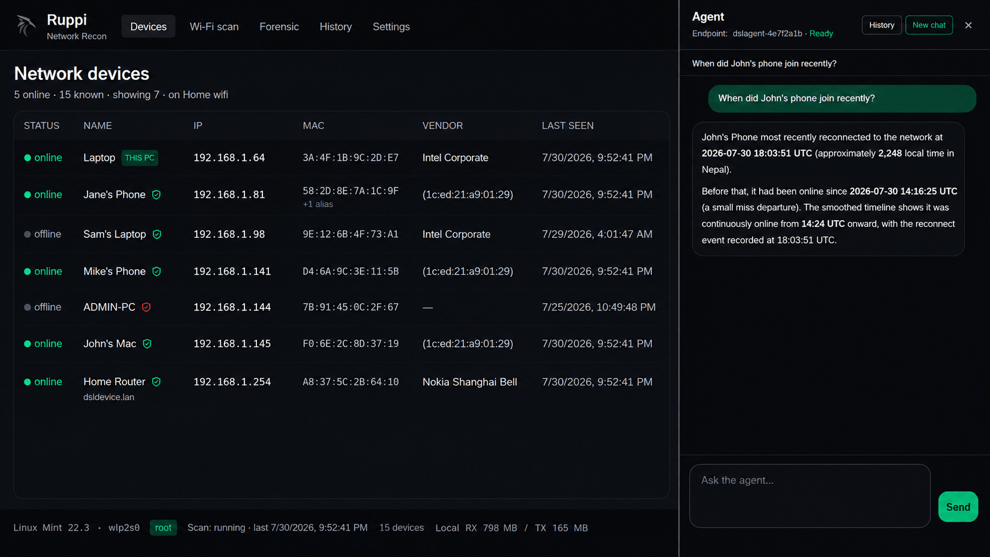990x557 pixels.
Task: Click the grey offline dot for Sam's Laptop
Action: 27,234
